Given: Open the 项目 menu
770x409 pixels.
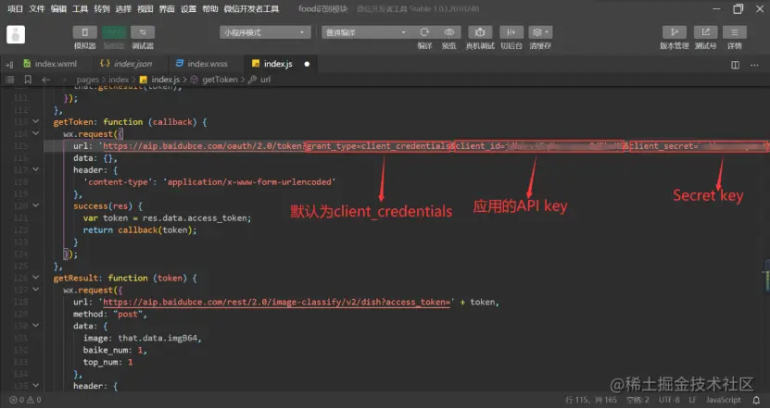Looking at the screenshot, I should (15, 9).
